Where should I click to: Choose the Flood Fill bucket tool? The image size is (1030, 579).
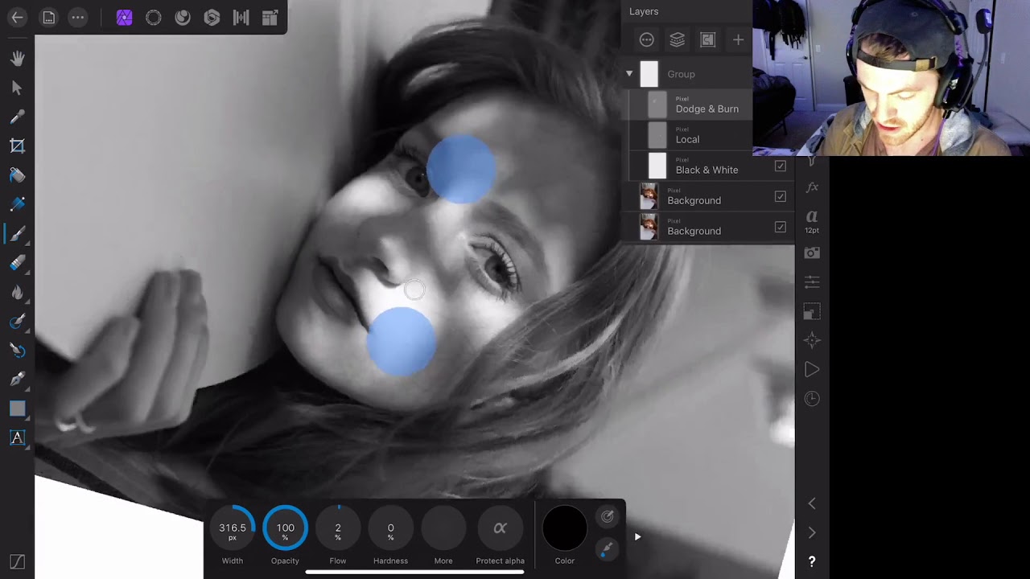[17, 175]
